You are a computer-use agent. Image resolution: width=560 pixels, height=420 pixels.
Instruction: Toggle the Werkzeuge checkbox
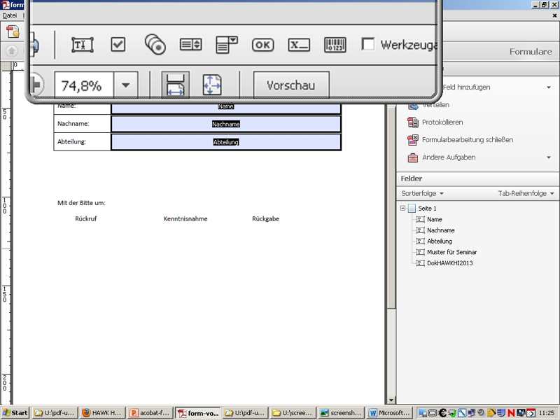click(x=368, y=45)
